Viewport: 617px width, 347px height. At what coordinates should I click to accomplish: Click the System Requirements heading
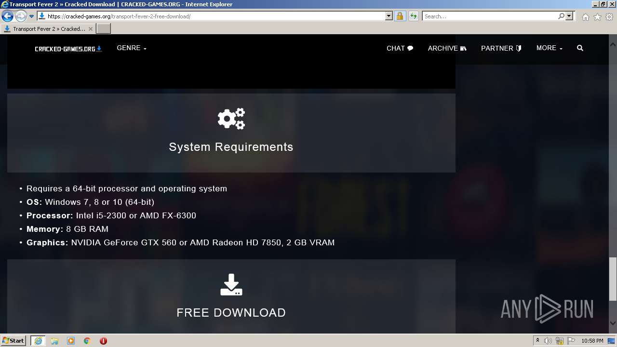tap(231, 147)
